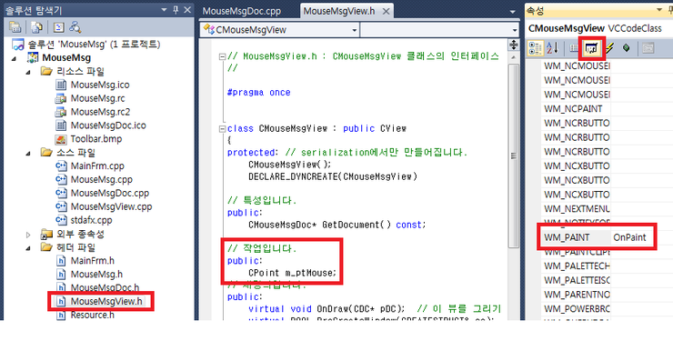The width and height of the screenshot is (673, 361).
Task: Open View Class Diagram icon in Solution Explorer
Action: click(x=75, y=27)
